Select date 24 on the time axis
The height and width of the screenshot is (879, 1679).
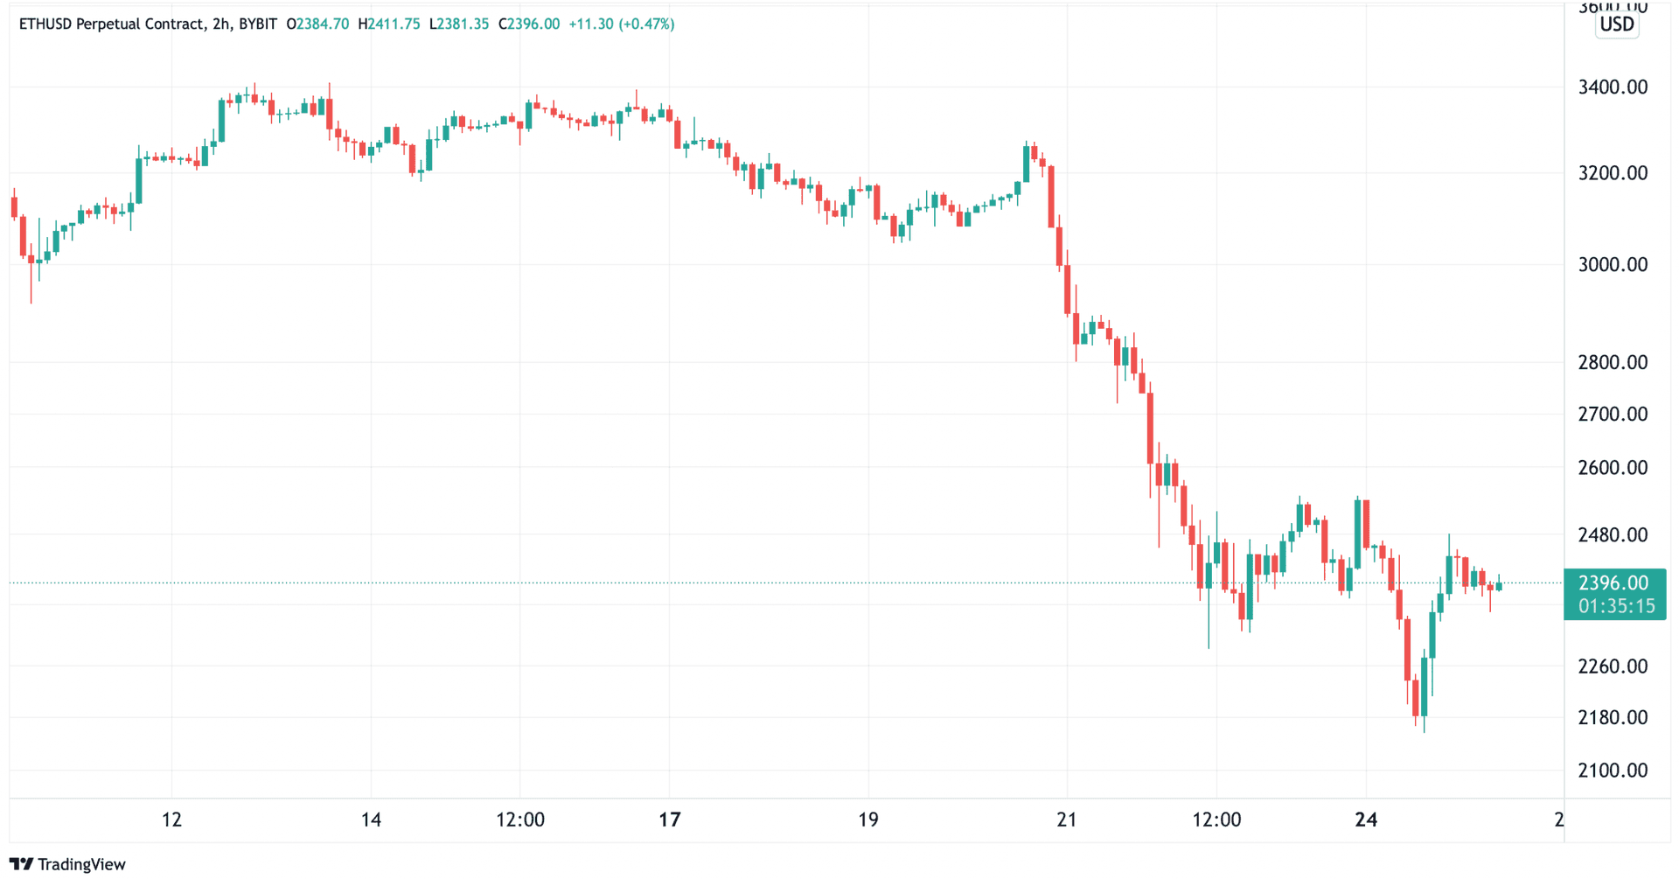tap(1366, 820)
